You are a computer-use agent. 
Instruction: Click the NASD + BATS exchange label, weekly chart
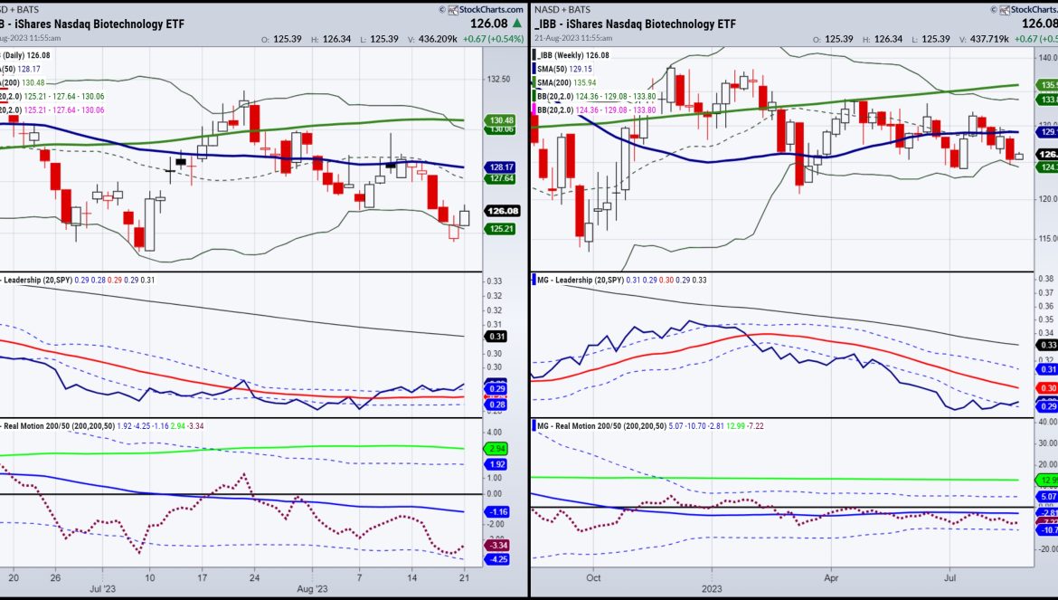click(562, 9)
